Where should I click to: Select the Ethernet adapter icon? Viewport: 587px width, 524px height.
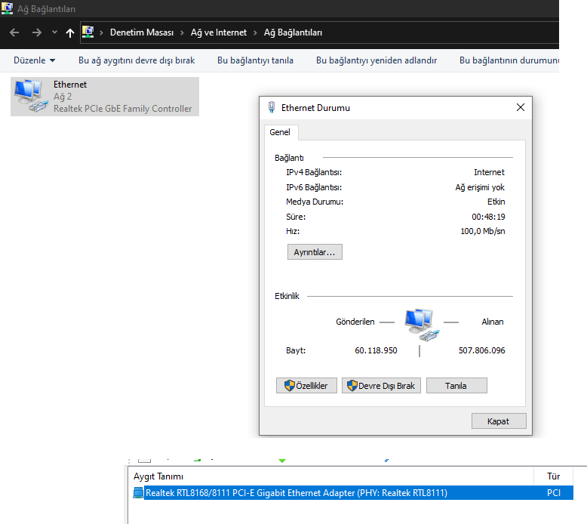pyautogui.click(x=31, y=96)
